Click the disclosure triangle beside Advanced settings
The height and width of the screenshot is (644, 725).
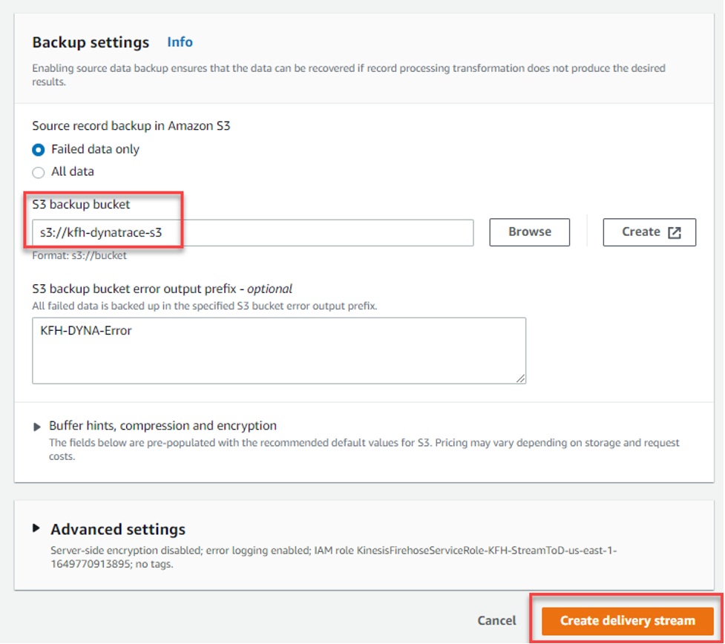point(36,529)
